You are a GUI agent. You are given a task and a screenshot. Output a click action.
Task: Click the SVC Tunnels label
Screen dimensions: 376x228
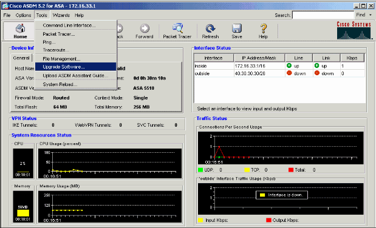pos(151,125)
